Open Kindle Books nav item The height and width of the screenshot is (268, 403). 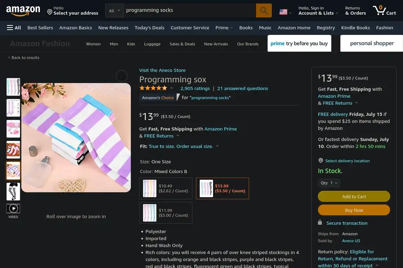click(355, 28)
